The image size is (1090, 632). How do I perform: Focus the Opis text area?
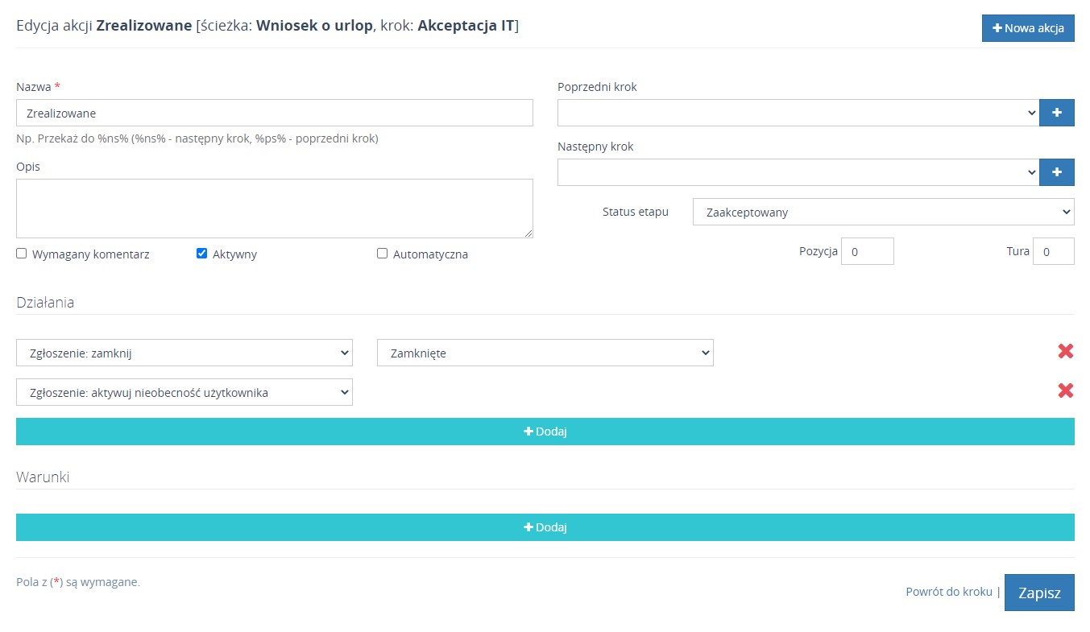[x=274, y=208]
